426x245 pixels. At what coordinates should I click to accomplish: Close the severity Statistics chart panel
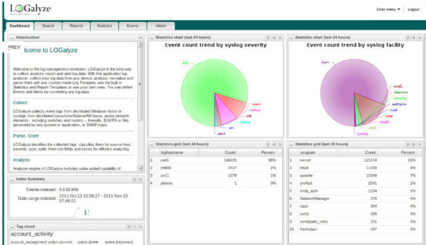280,38
